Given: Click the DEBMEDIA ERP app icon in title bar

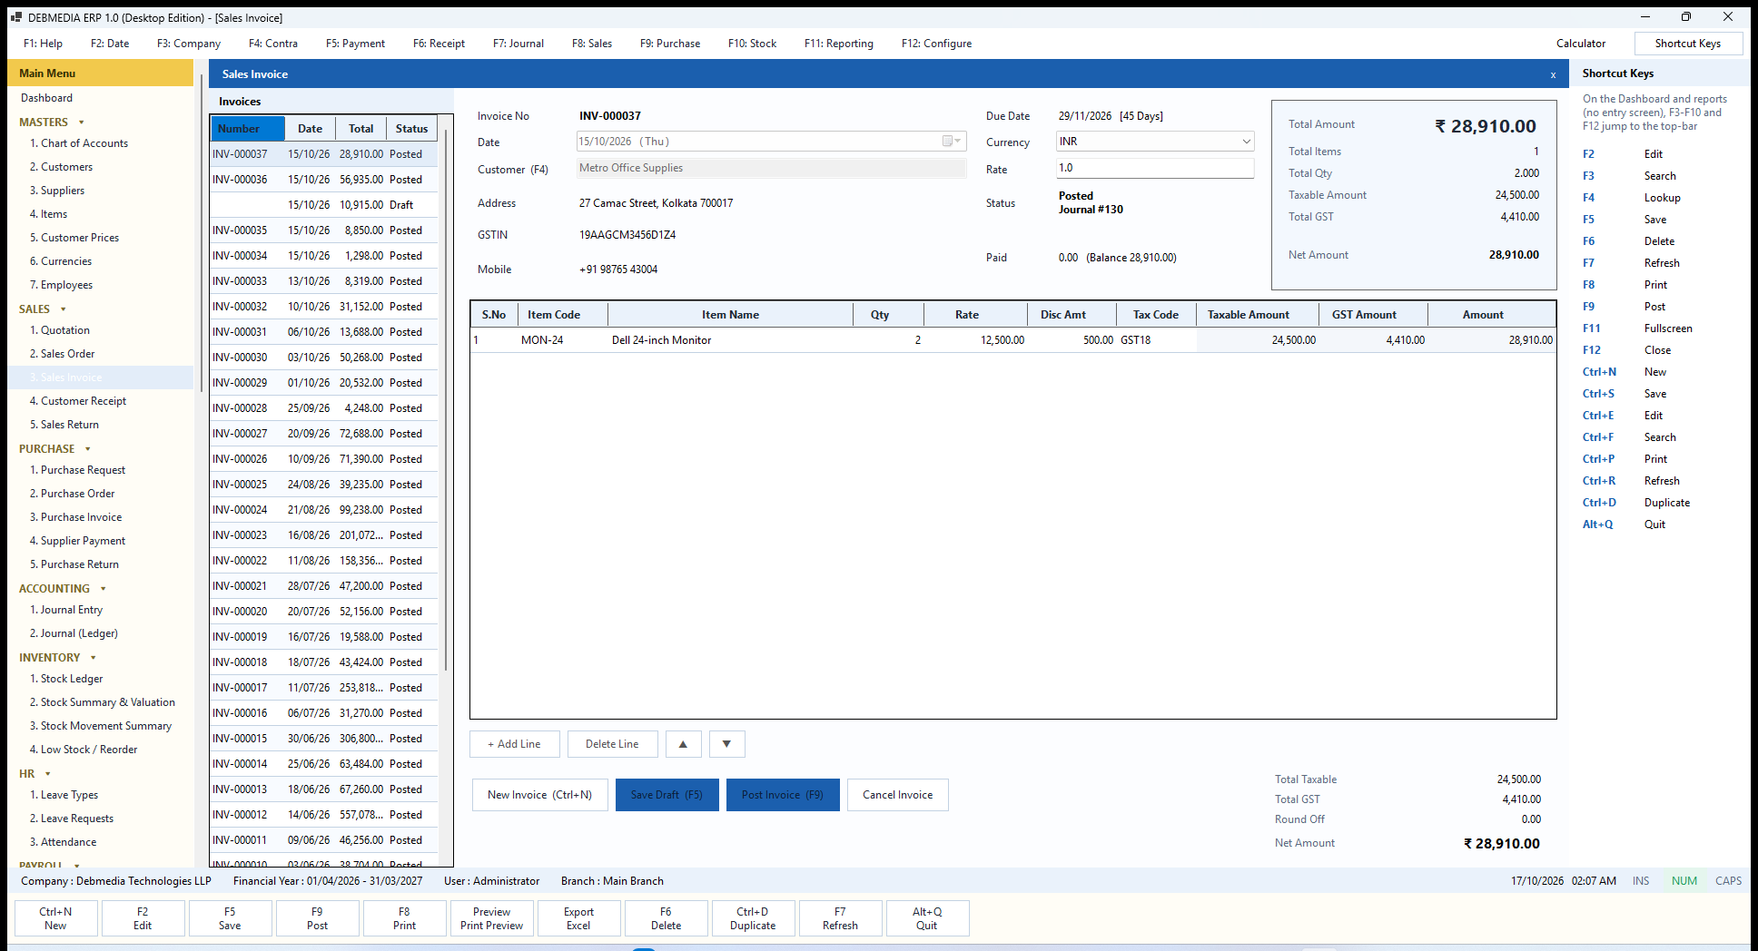Looking at the screenshot, I should (x=15, y=17).
